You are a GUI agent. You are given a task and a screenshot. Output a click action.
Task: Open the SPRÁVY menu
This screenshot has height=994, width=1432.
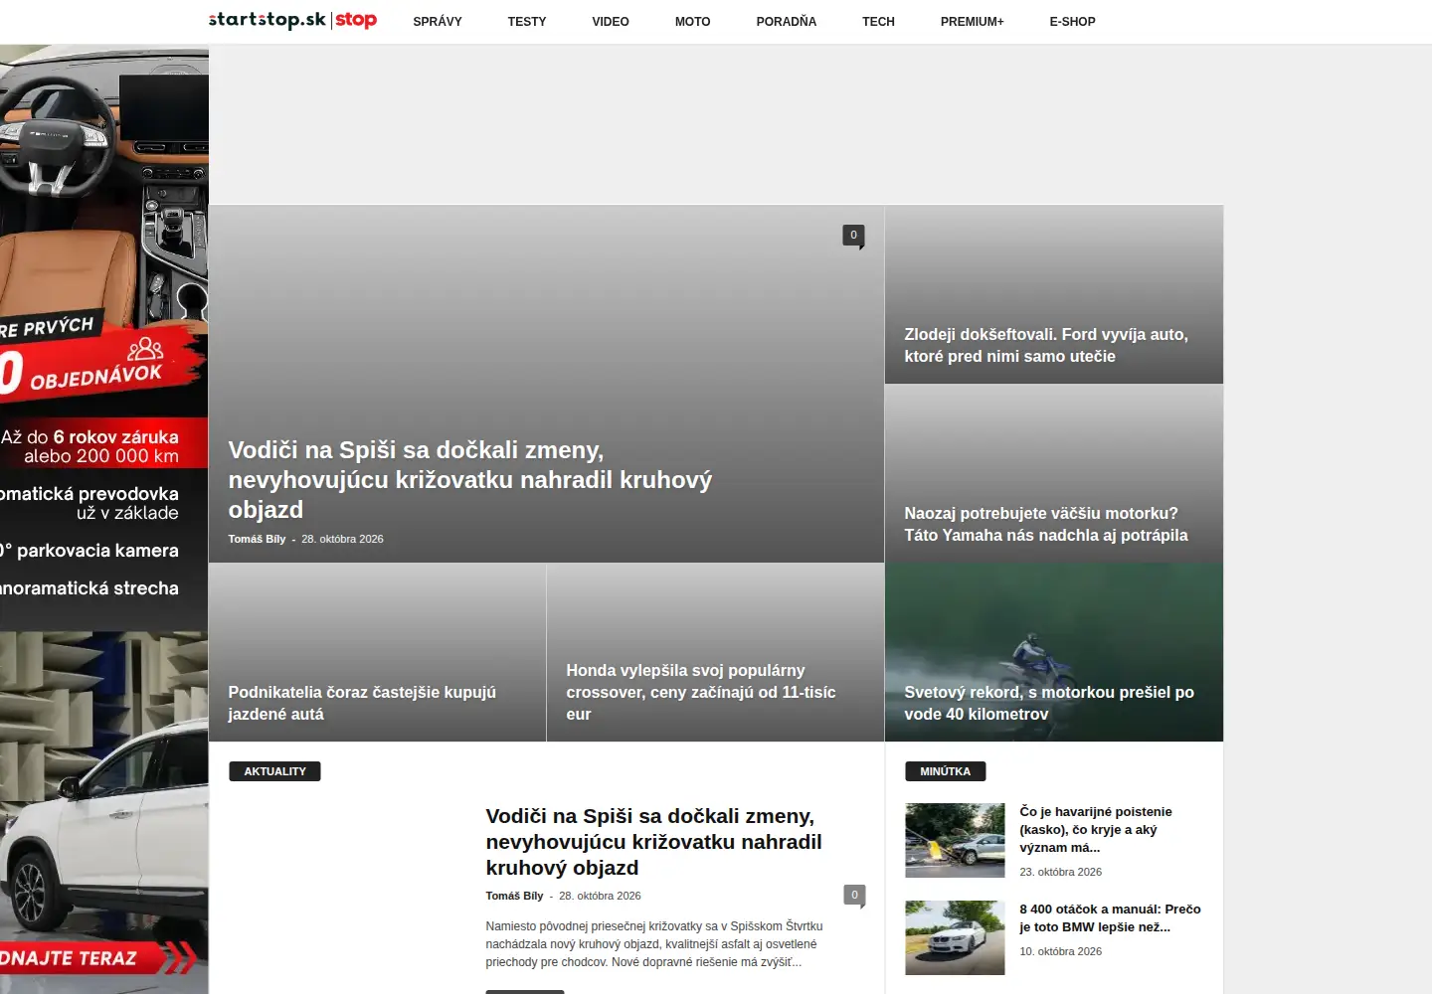click(x=438, y=22)
